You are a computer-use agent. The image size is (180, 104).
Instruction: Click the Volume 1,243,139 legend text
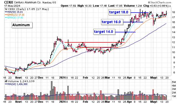tap(21, 81)
